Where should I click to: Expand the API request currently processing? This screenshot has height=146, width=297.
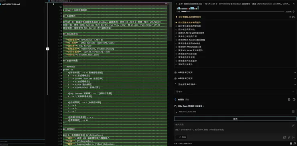coord(295,84)
